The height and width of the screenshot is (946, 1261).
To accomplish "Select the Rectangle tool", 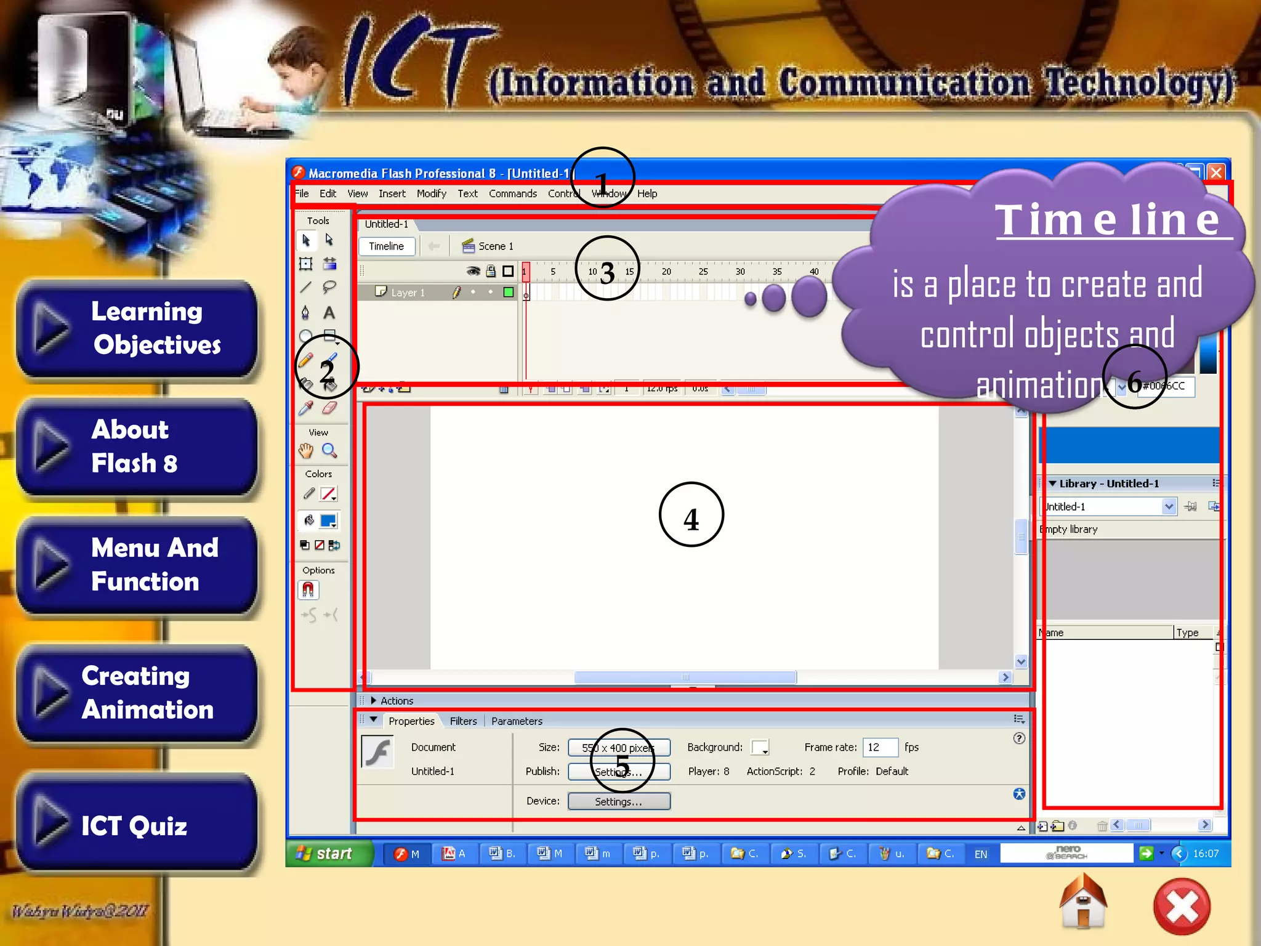I will pyautogui.click(x=329, y=336).
